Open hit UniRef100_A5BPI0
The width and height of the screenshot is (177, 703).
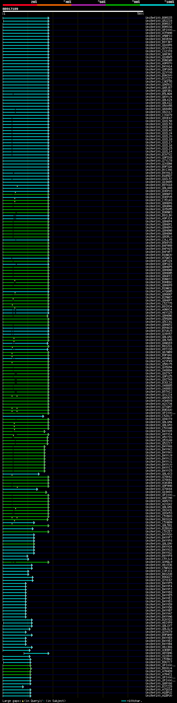[x=159, y=36]
